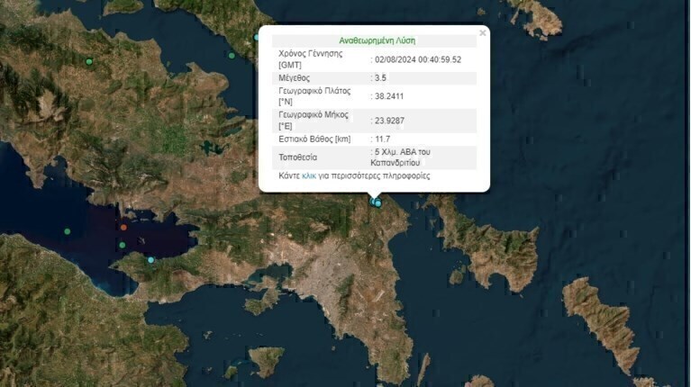Image resolution: width=691 pixels, height=387 pixels.
Task: Close the earthquake info popup
Action: pos(483,32)
